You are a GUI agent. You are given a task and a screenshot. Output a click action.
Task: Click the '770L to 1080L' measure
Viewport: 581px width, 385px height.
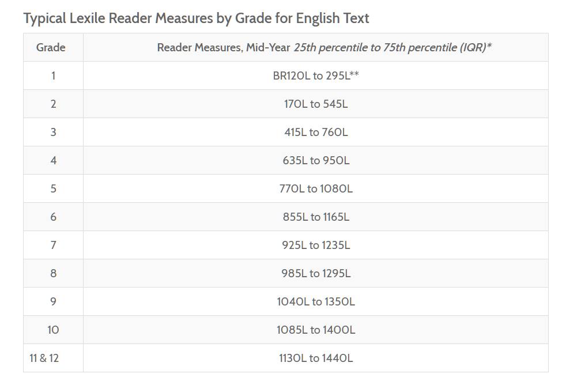316,188
